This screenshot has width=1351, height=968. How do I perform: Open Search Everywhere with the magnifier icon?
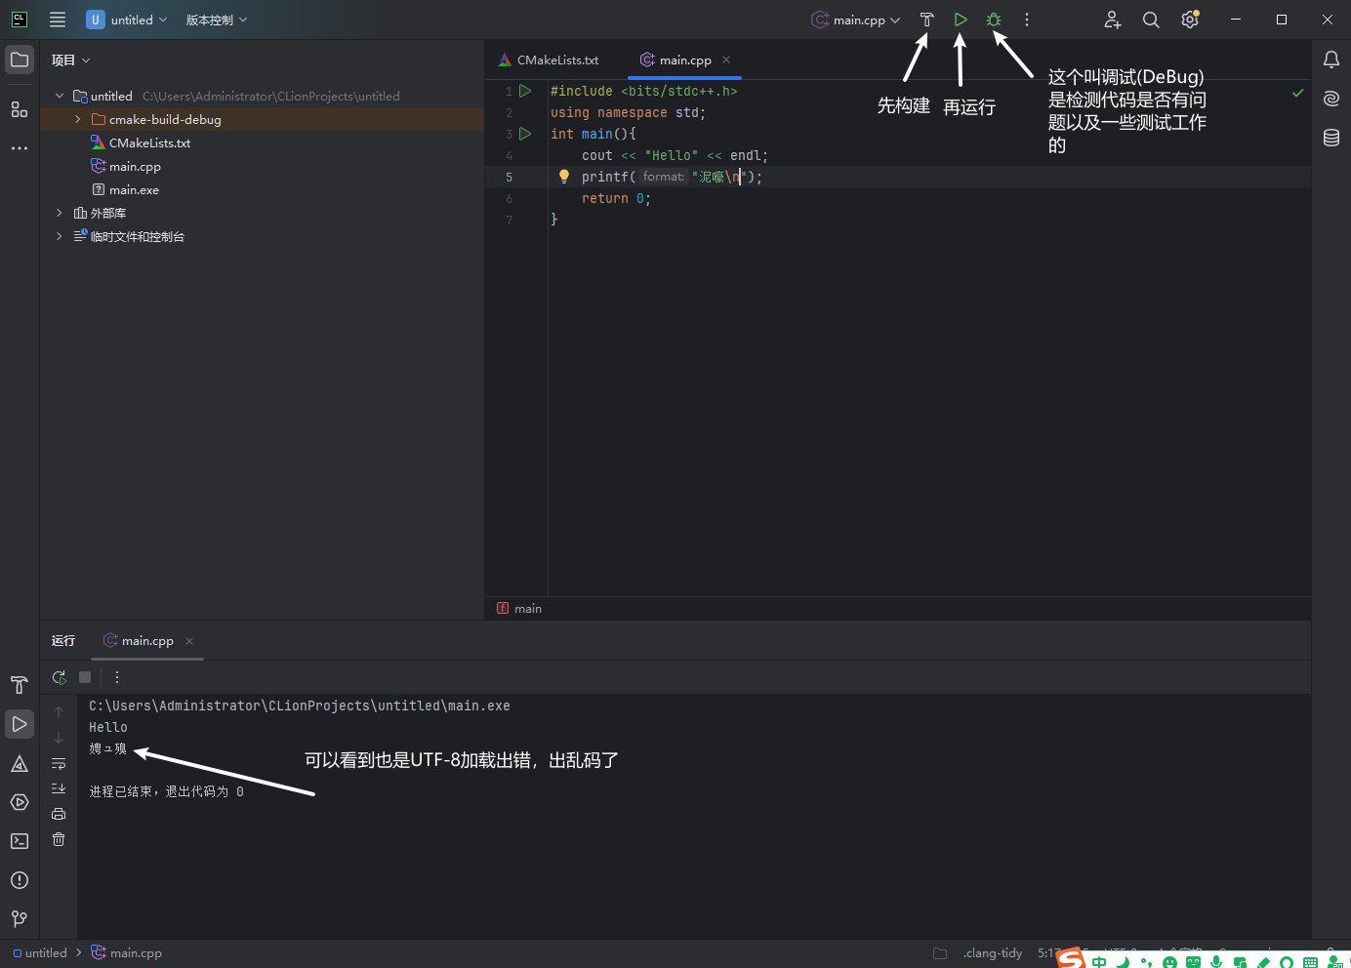click(1151, 20)
